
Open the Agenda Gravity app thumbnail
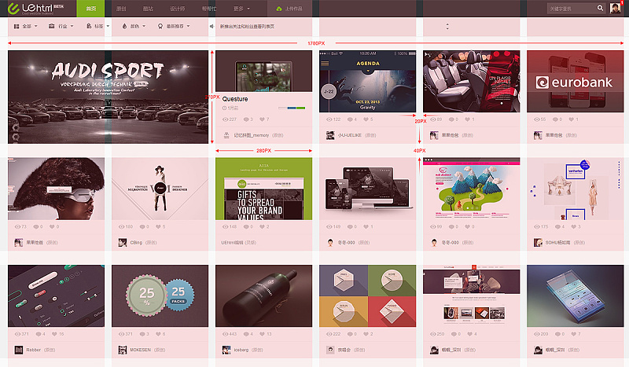click(x=367, y=81)
